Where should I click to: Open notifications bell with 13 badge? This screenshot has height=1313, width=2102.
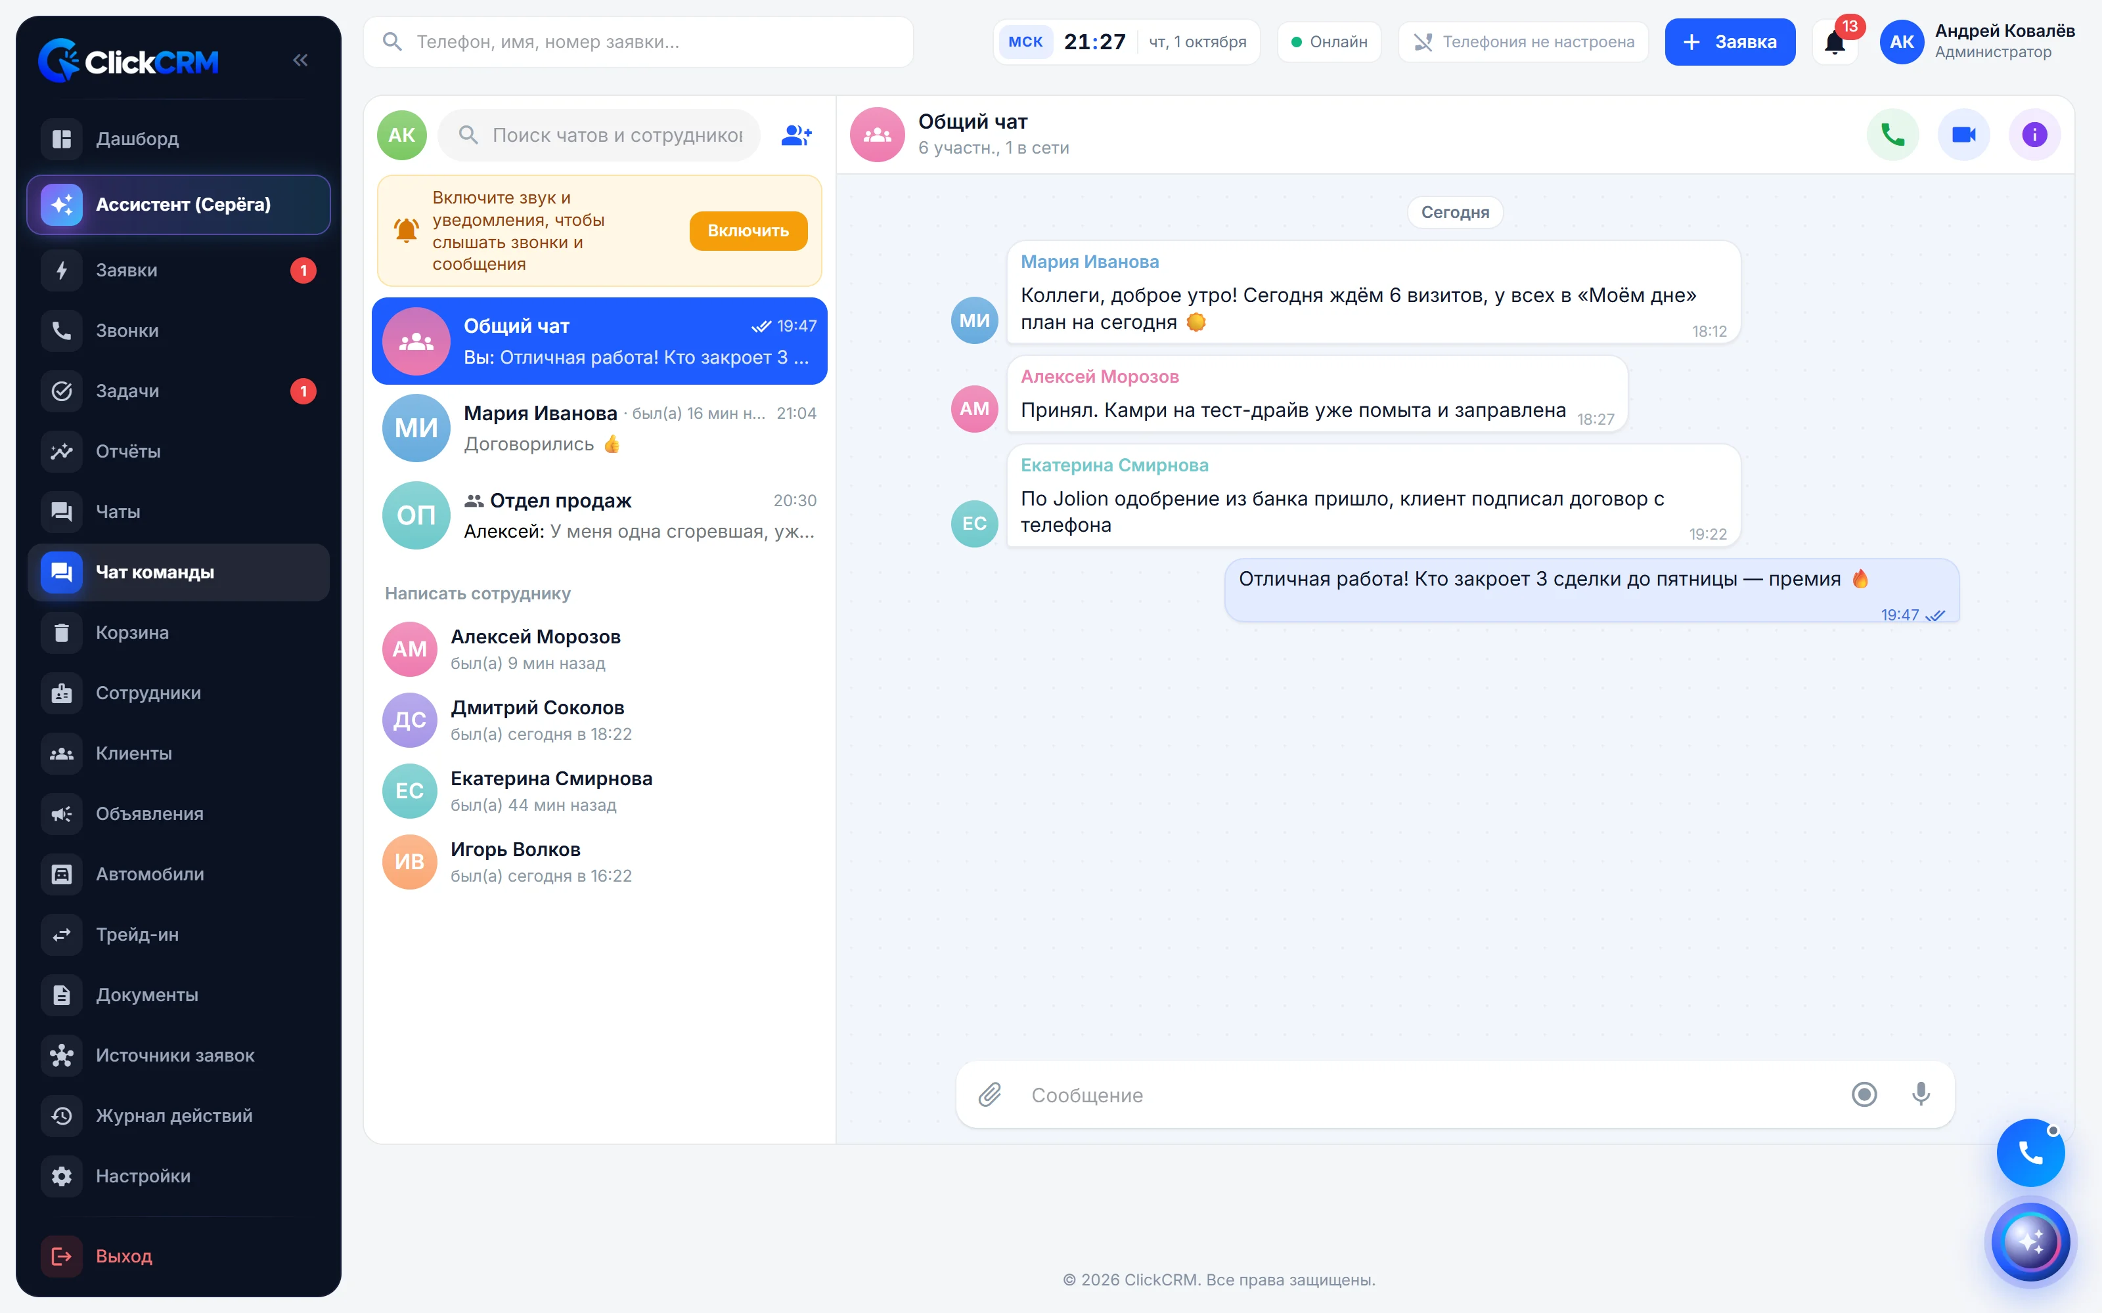[x=1835, y=41]
